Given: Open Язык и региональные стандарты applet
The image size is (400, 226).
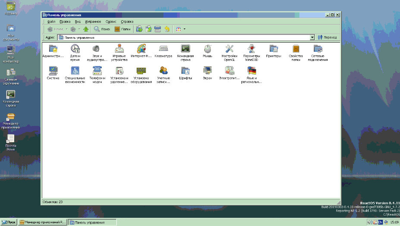Looking at the screenshot, I should 252,75.
